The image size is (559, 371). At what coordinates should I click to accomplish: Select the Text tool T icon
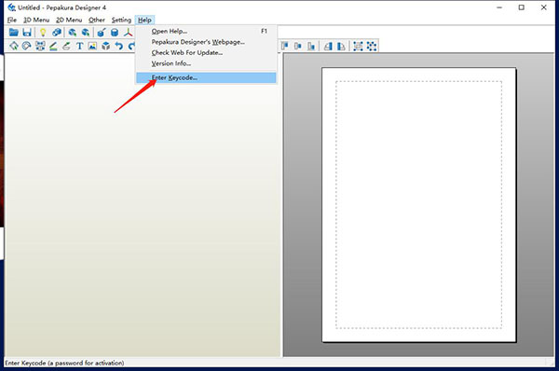79,46
